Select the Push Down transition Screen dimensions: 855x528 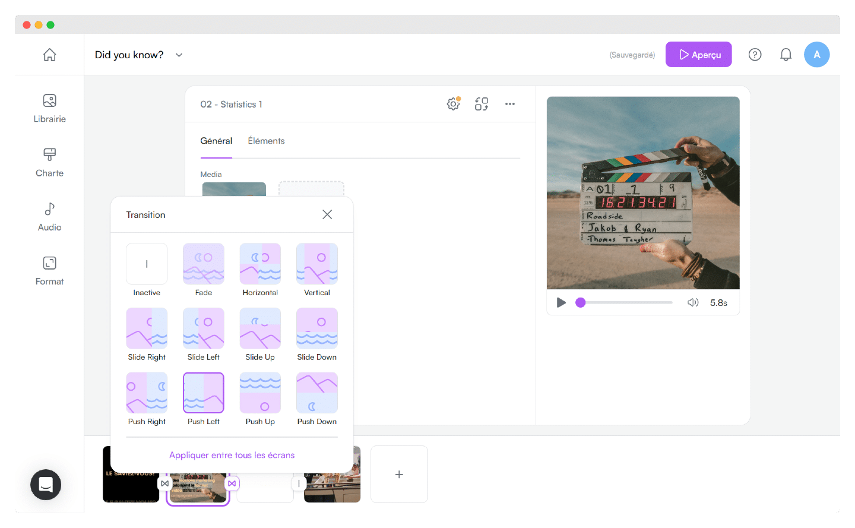317,393
